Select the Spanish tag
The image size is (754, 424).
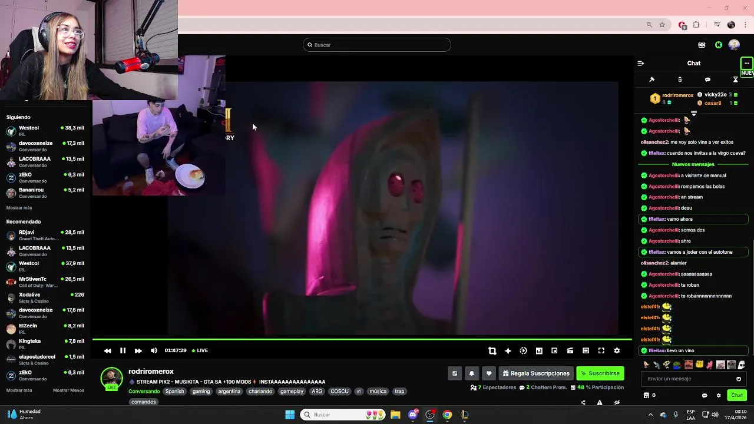click(174, 391)
